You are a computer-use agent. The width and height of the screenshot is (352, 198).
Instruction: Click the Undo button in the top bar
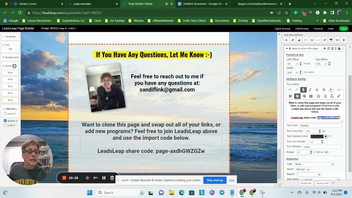pos(331,29)
